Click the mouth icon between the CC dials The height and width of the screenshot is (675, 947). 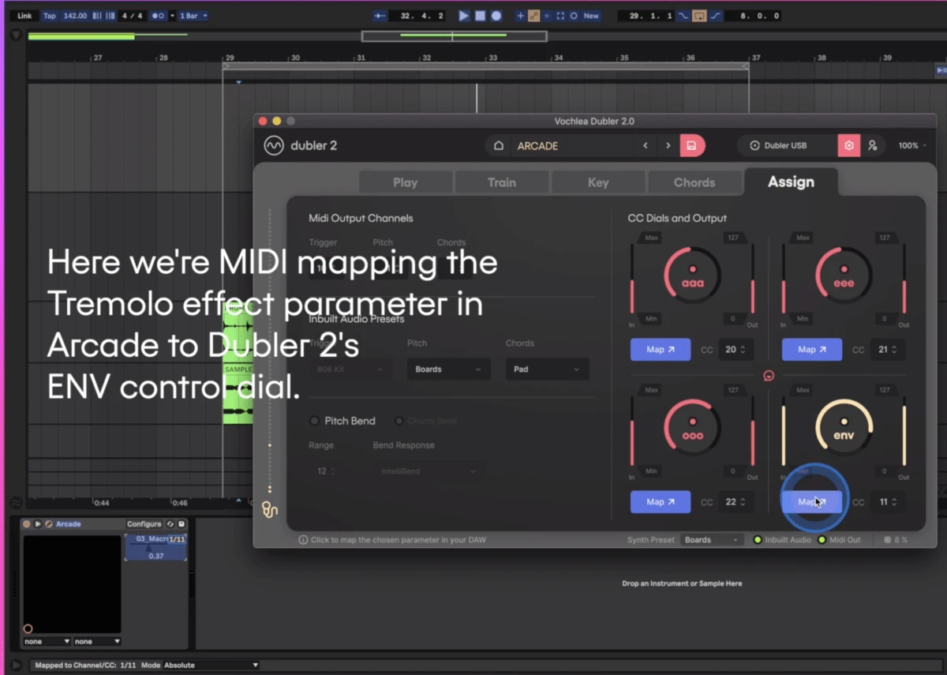769,376
